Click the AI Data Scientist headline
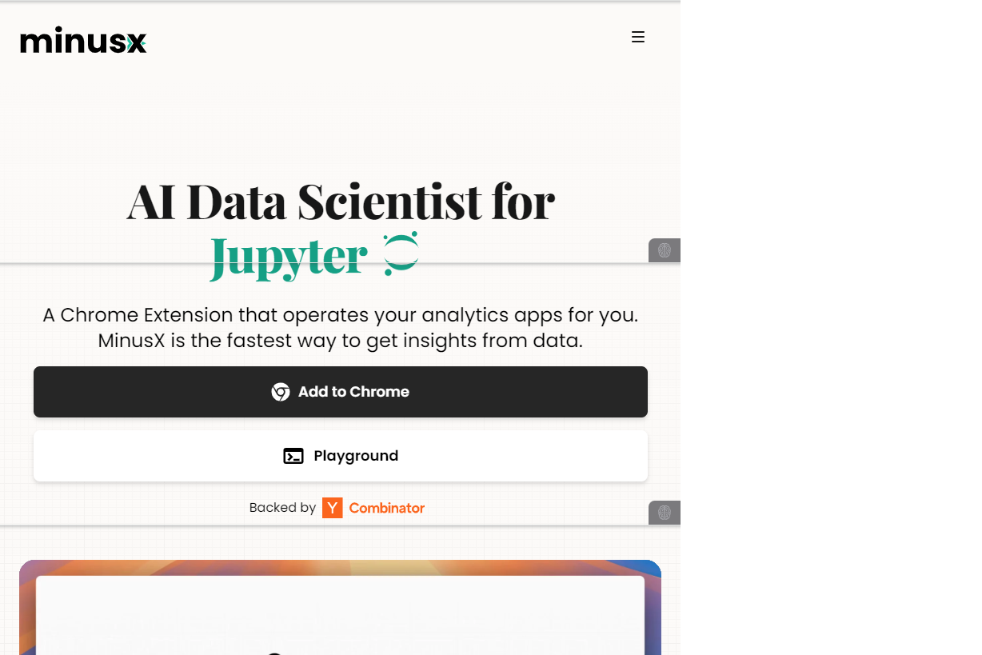Screen dimensions: 982x655 (x=341, y=202)
